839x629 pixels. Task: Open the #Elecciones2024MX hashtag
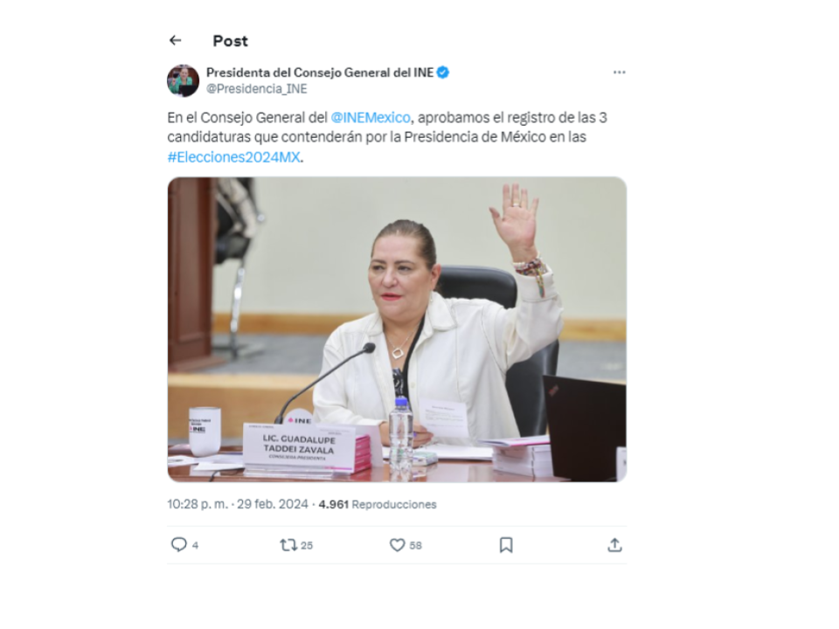pos(234,157)
